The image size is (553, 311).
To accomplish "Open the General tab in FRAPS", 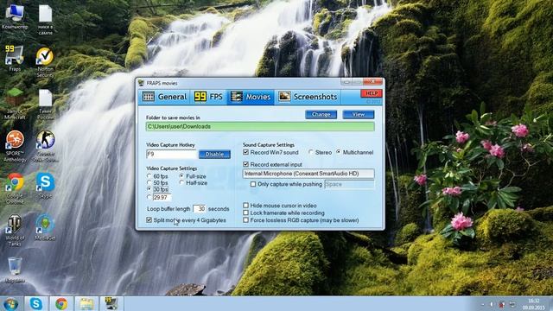I will click(164, 97).
